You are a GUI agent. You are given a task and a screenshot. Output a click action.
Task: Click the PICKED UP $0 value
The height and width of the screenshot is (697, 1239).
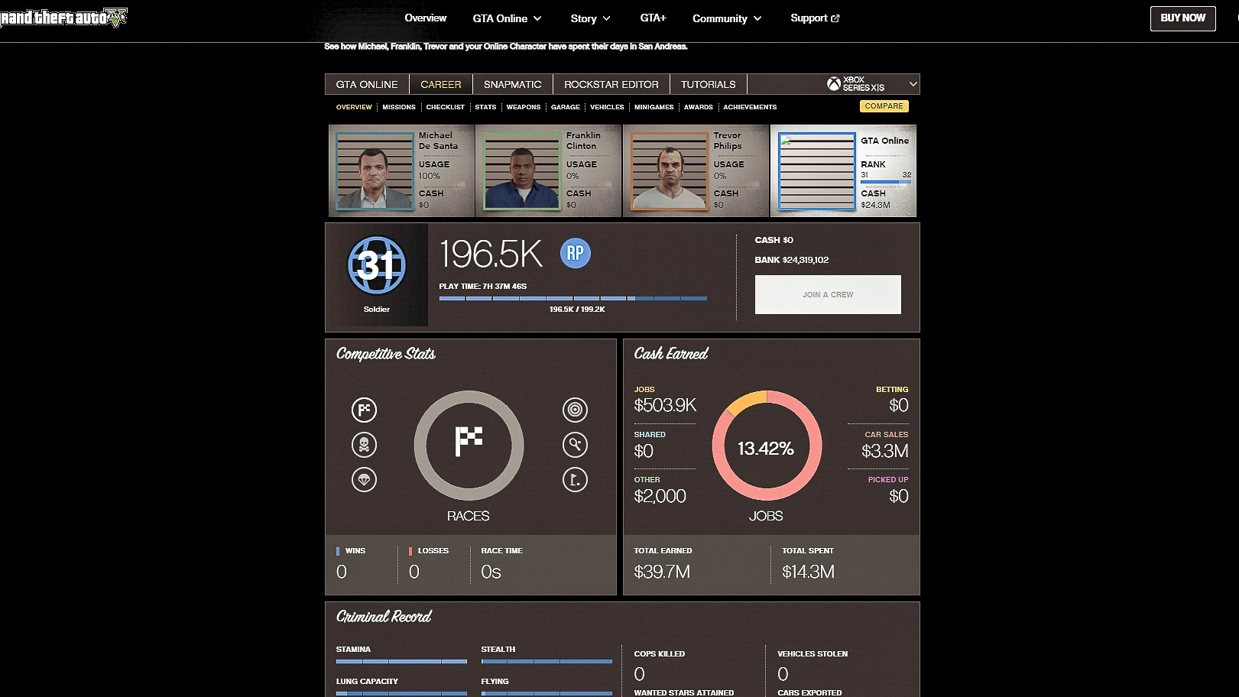pyautogui.click(x=899, y=496)
